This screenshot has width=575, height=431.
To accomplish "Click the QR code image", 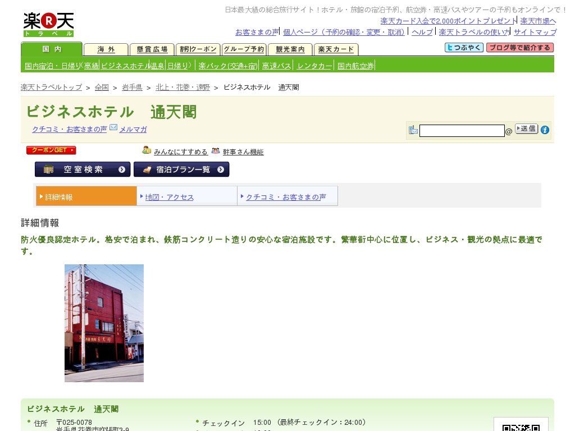I will tap(521, 427).
